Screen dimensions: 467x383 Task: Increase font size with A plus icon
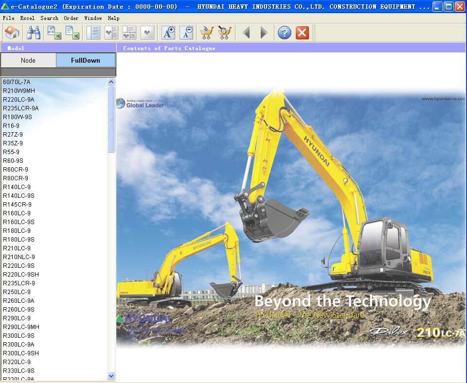pyautogui.click(x=168, y=33)
